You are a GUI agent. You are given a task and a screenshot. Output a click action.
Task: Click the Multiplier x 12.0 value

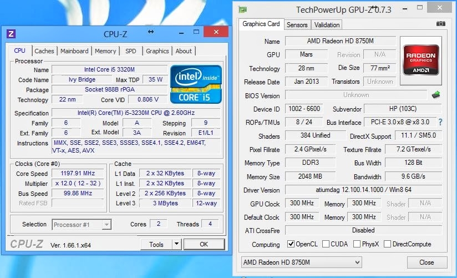pos(78,183)
